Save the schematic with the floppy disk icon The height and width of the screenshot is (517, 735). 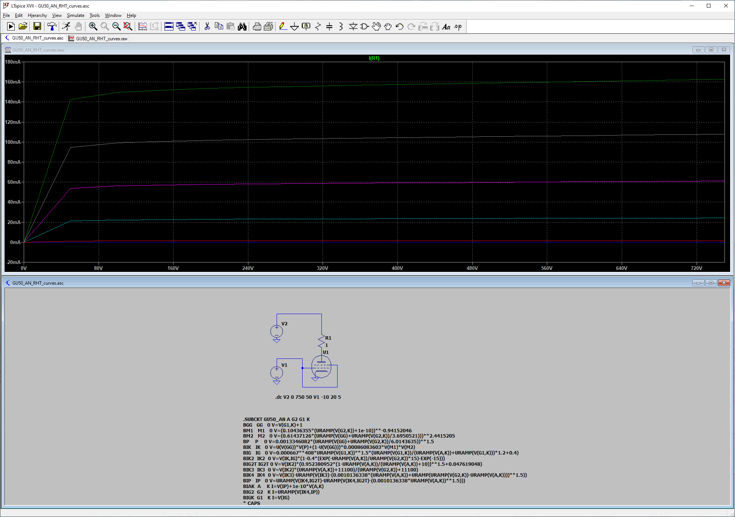pyautogui.click(x=37, y=26)
